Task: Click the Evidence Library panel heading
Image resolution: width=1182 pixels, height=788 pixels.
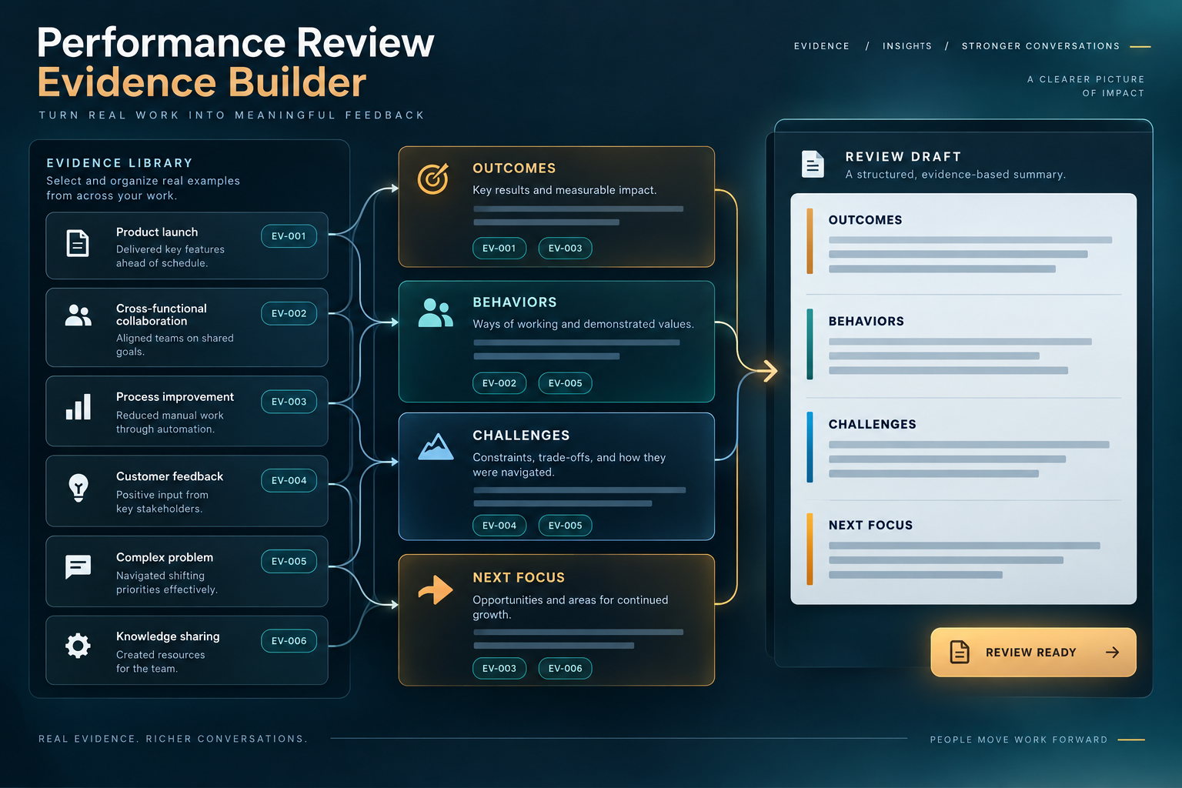Action: coord(119,163)
